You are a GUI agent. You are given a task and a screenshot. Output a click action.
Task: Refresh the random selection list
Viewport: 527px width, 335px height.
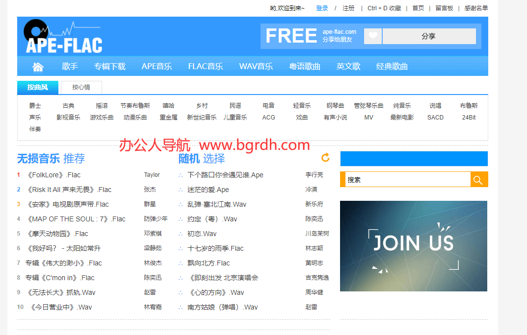325,158
